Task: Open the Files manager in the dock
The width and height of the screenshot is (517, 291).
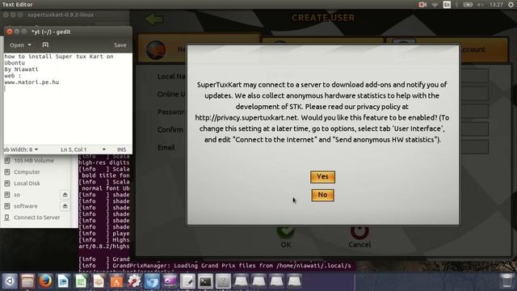Action: click(27, 281)
